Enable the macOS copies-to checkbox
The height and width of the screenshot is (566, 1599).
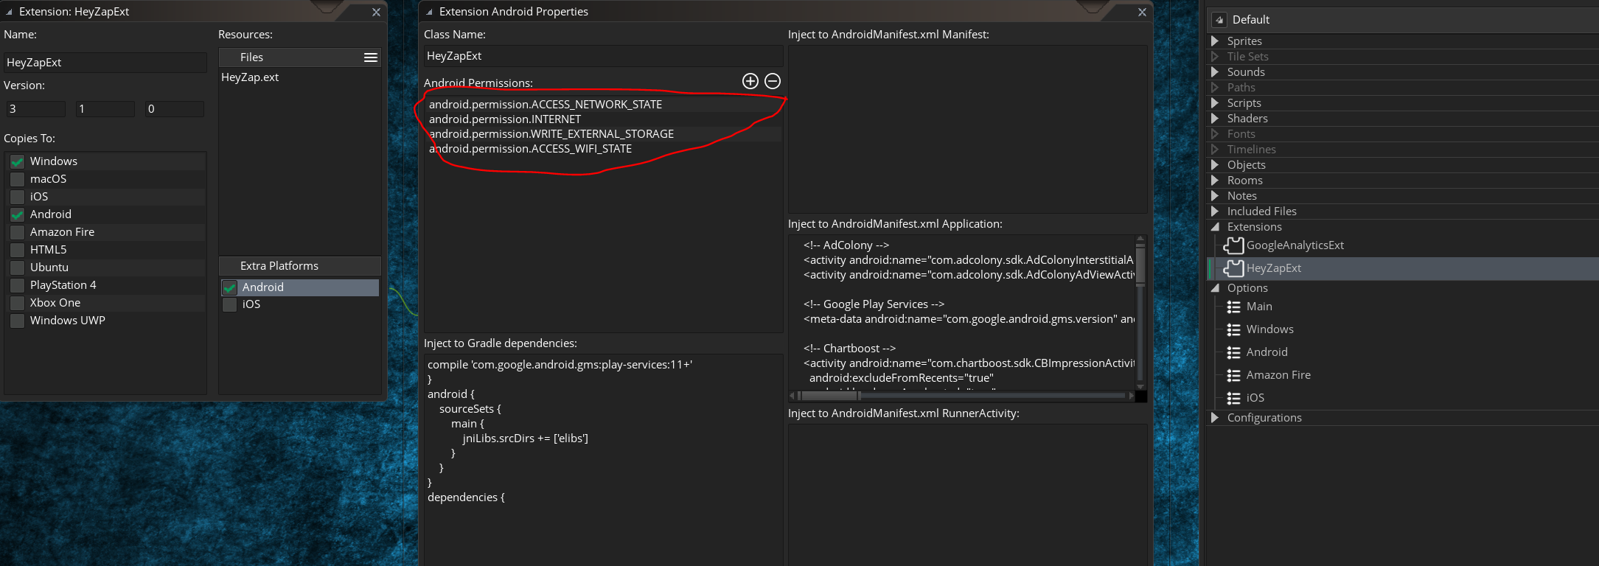click(x=18, y=179)
